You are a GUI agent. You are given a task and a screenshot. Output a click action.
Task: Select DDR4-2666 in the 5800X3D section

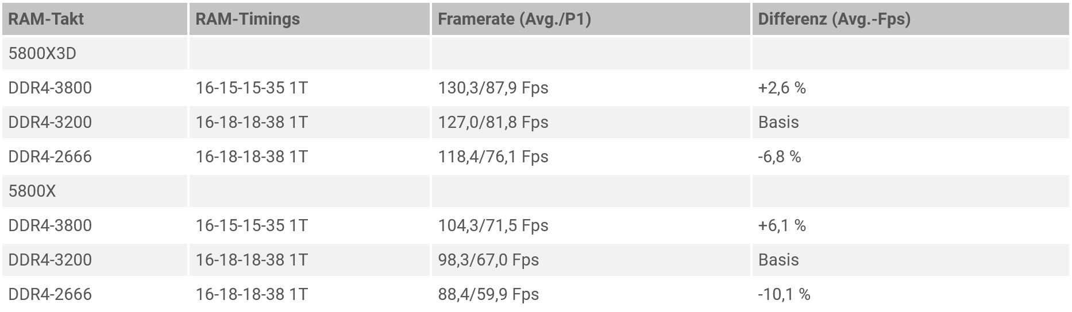click(50, 157)
